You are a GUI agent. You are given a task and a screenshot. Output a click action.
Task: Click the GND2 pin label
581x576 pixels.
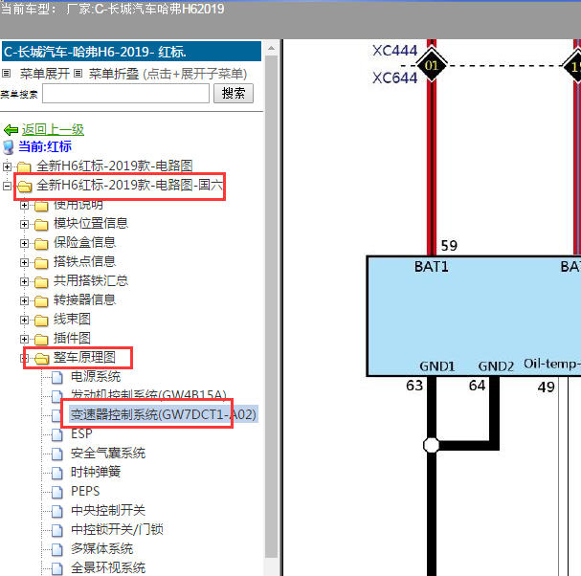tap(496, 366)
